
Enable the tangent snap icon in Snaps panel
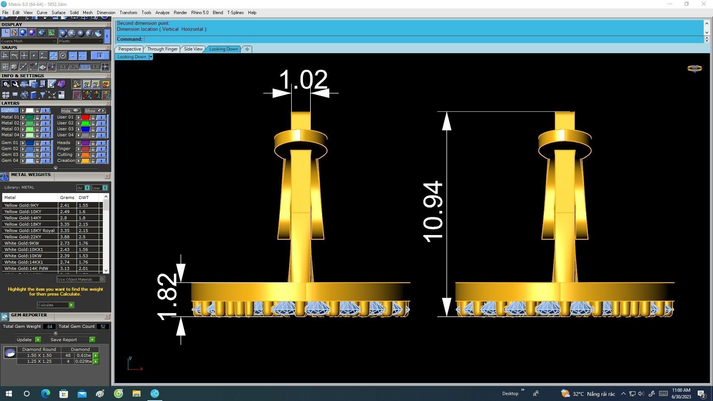tap(14, 55)
